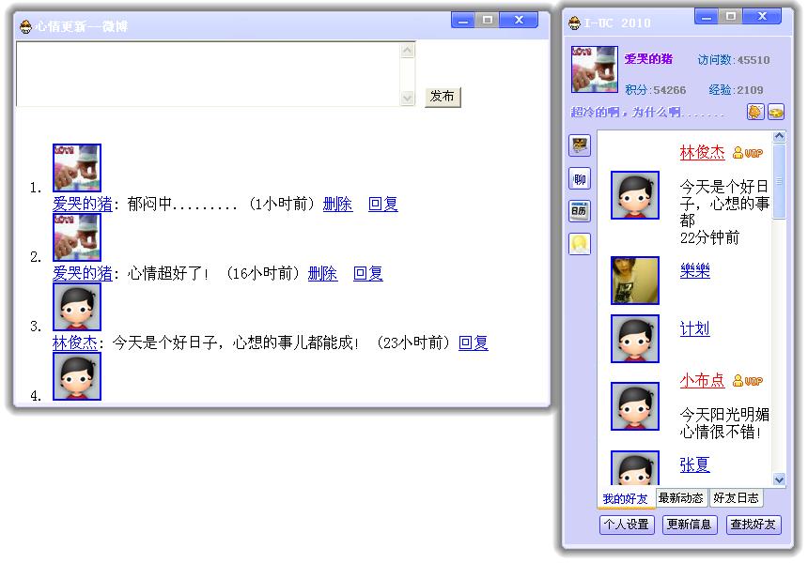Click the avatar of post 4
The width and height of the screenshot is (808, 563).
[x=77, y=376]
